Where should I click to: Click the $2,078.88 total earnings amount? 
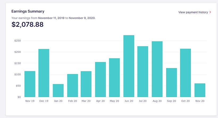[27, 25]
